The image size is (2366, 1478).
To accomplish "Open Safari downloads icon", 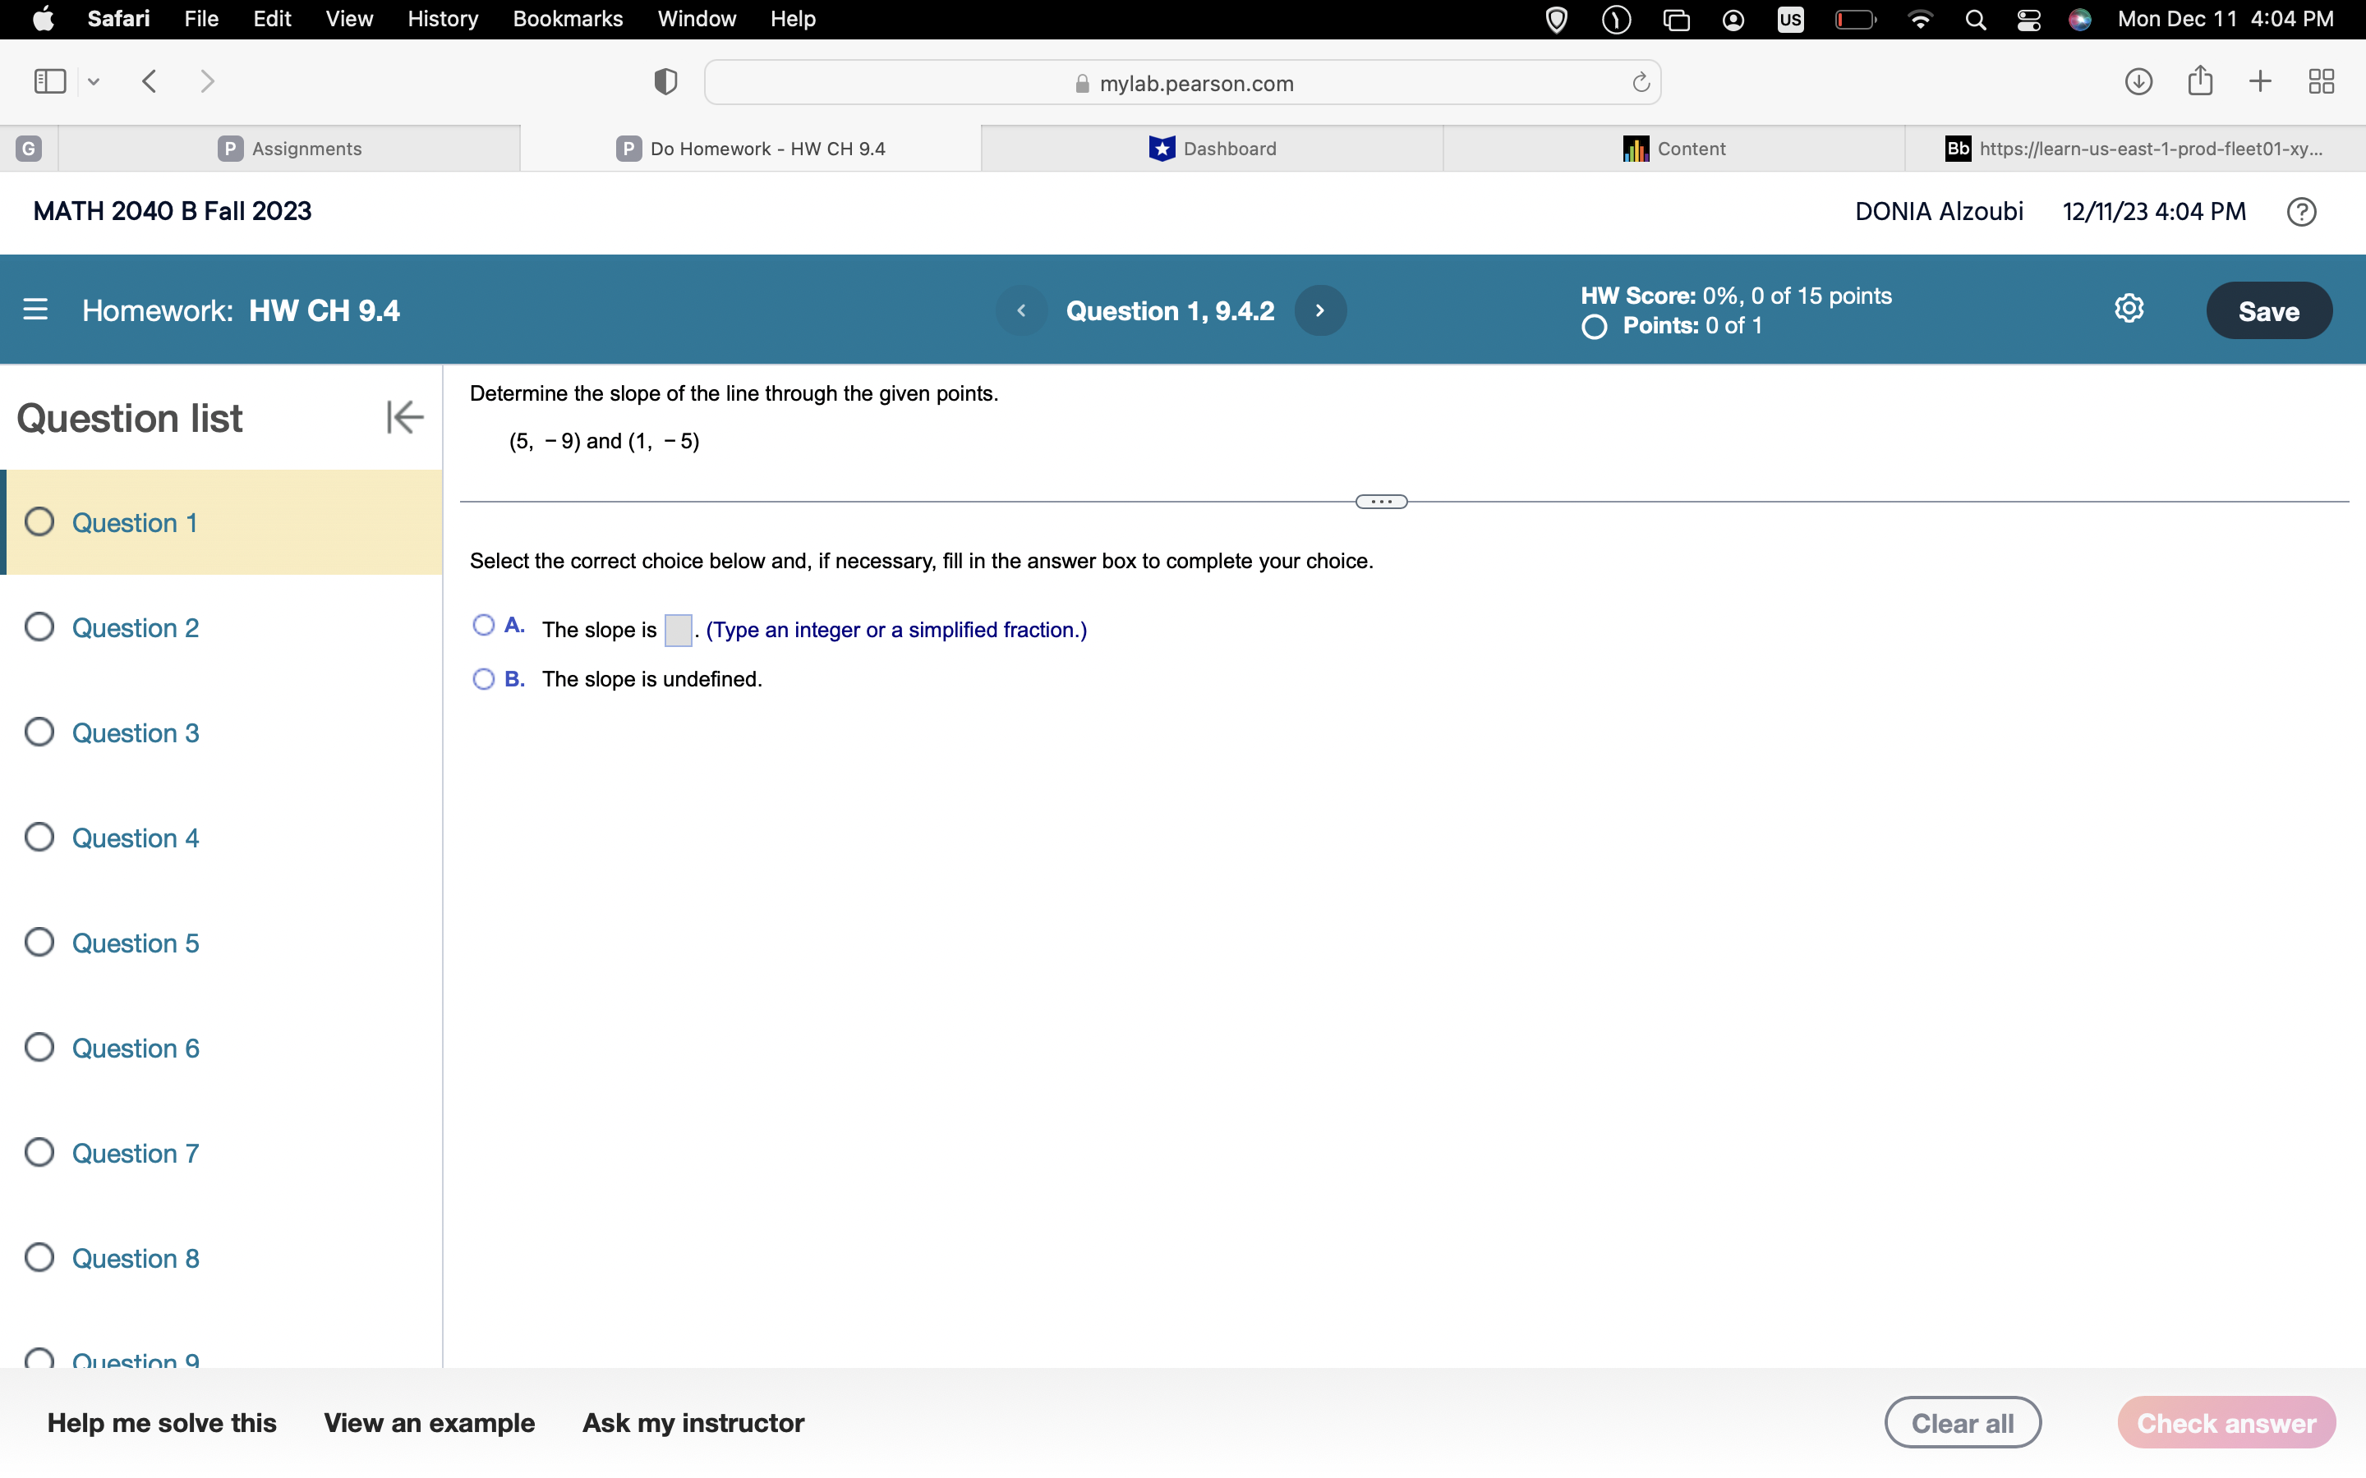I will pos(2138,81).
